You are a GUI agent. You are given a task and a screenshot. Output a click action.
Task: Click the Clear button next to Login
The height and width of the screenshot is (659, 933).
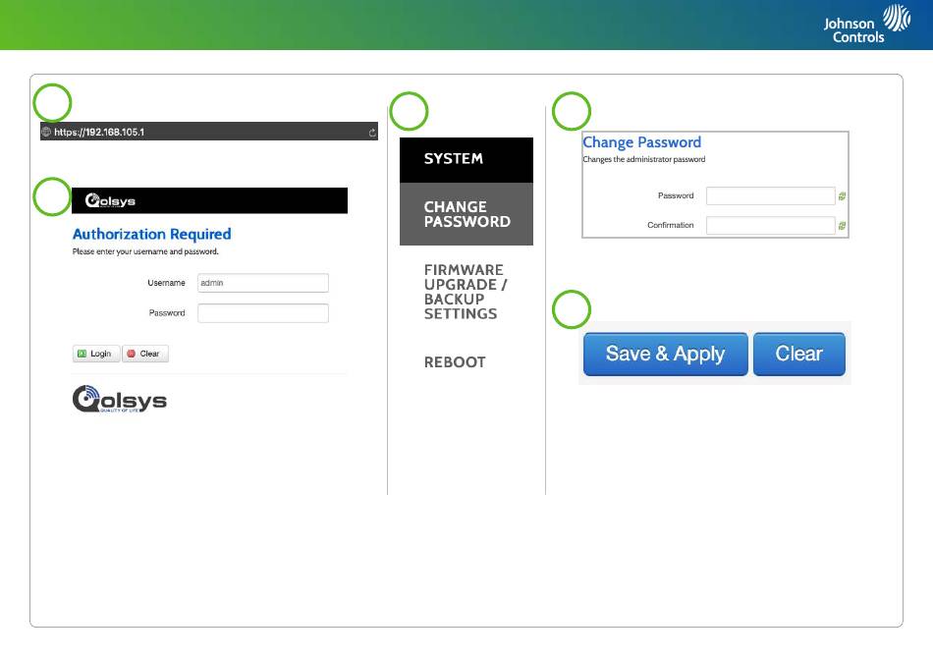145,354
